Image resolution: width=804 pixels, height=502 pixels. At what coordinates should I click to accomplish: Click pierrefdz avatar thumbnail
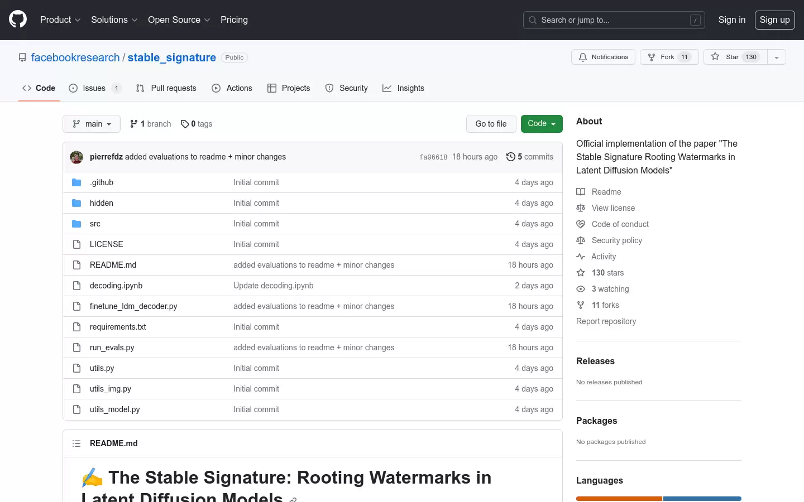[76, 157]
